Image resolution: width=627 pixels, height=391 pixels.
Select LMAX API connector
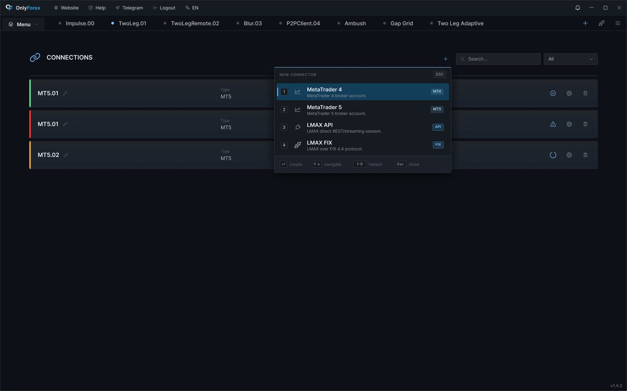tap(363, 127)
